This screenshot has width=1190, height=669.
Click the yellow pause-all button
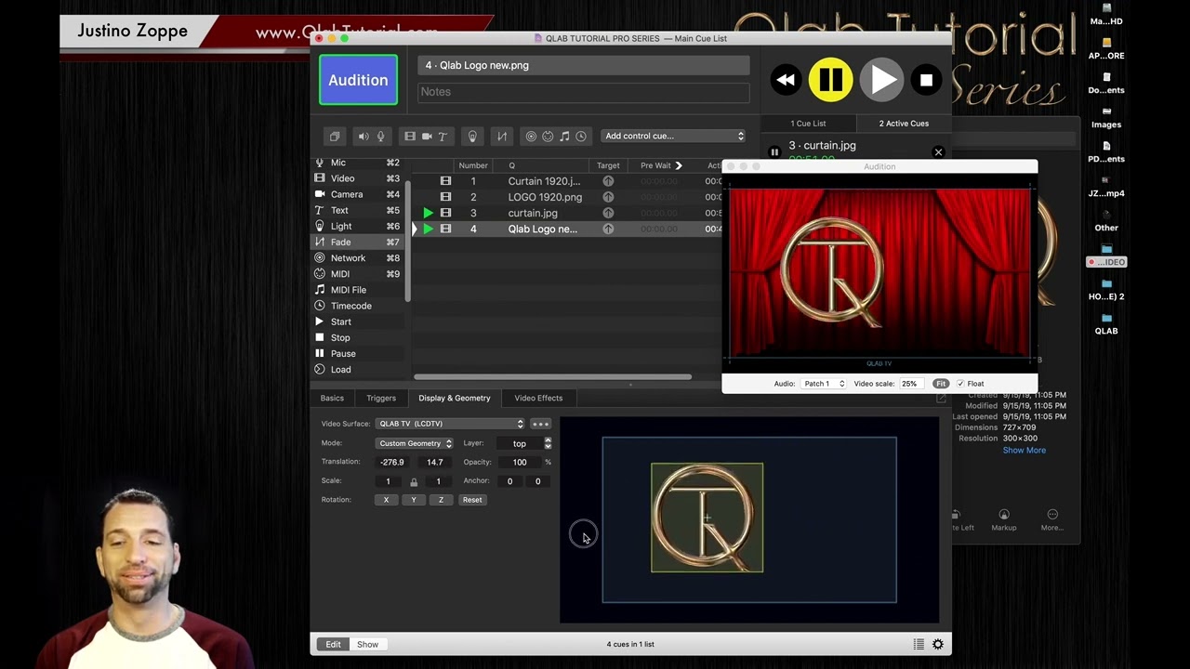tap(830, 80)
